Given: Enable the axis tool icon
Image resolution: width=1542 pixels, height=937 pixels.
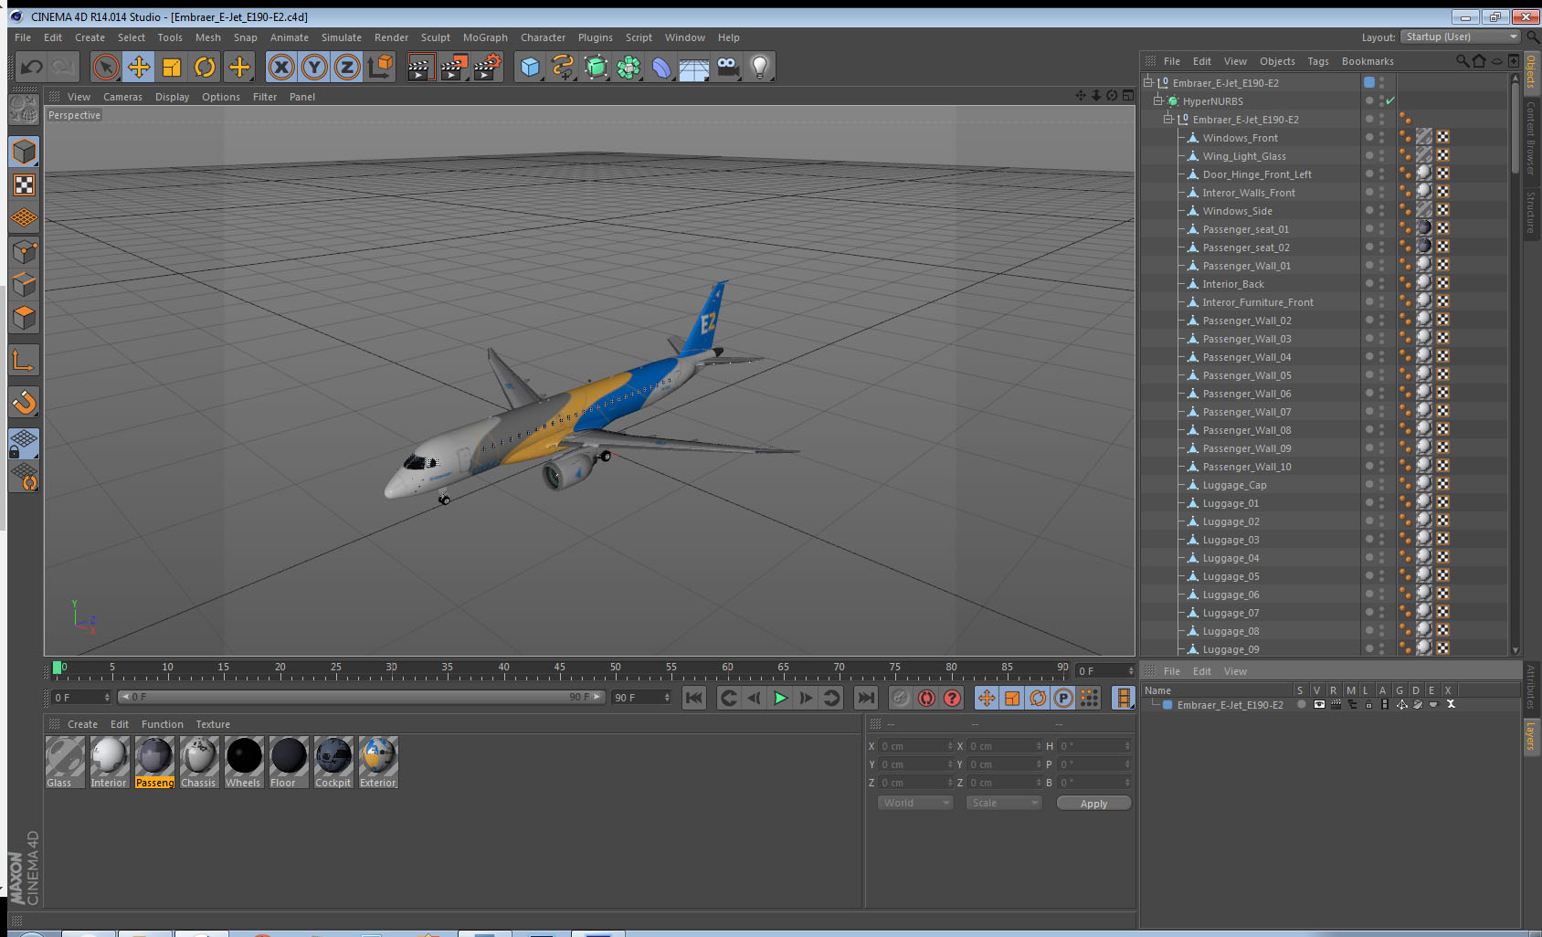Looking at the screenshot, I should pyautogui.click(x=24, y=361).
